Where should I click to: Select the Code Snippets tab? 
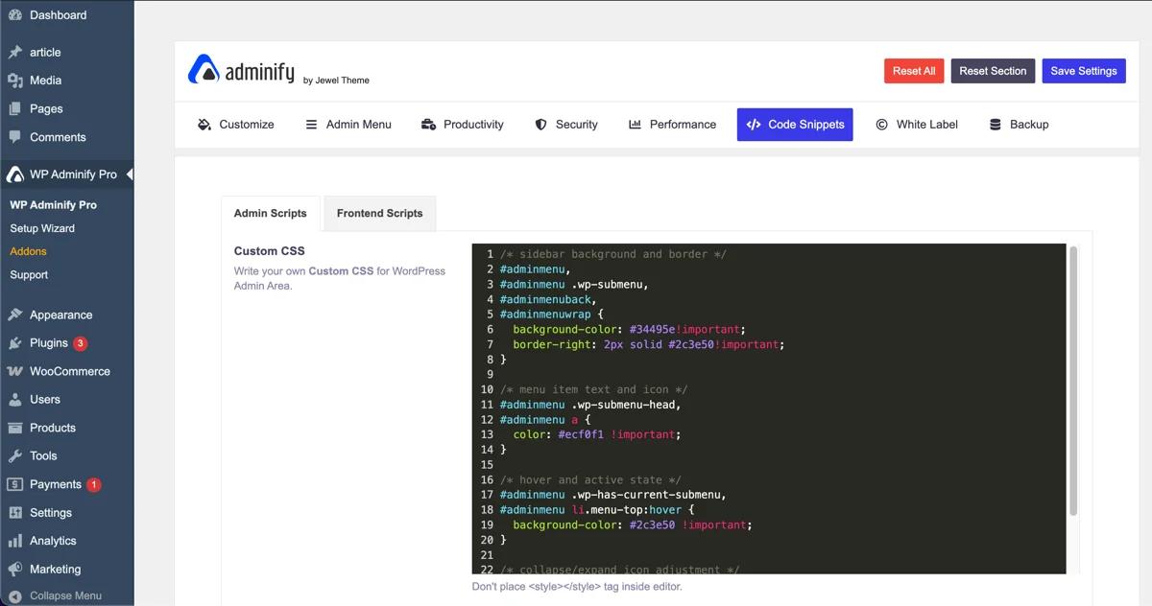point(795,125)
